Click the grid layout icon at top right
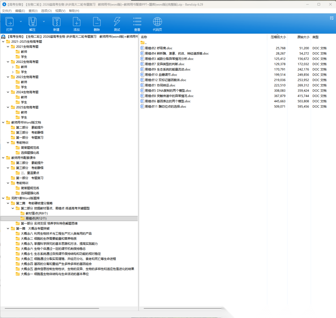The image size is (336, 318). 331,18
